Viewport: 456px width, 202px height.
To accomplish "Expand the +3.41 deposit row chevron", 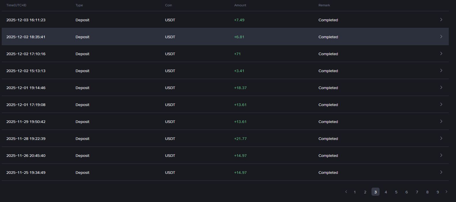I will (x=441, y=70).
